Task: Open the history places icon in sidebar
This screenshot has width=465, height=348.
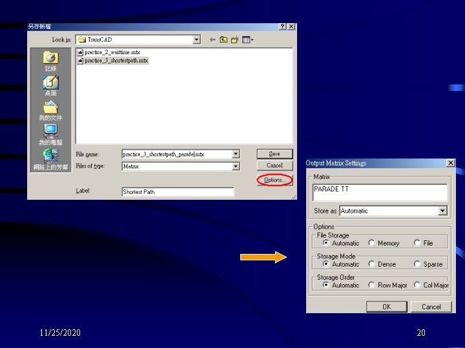Action: [51, 58]
